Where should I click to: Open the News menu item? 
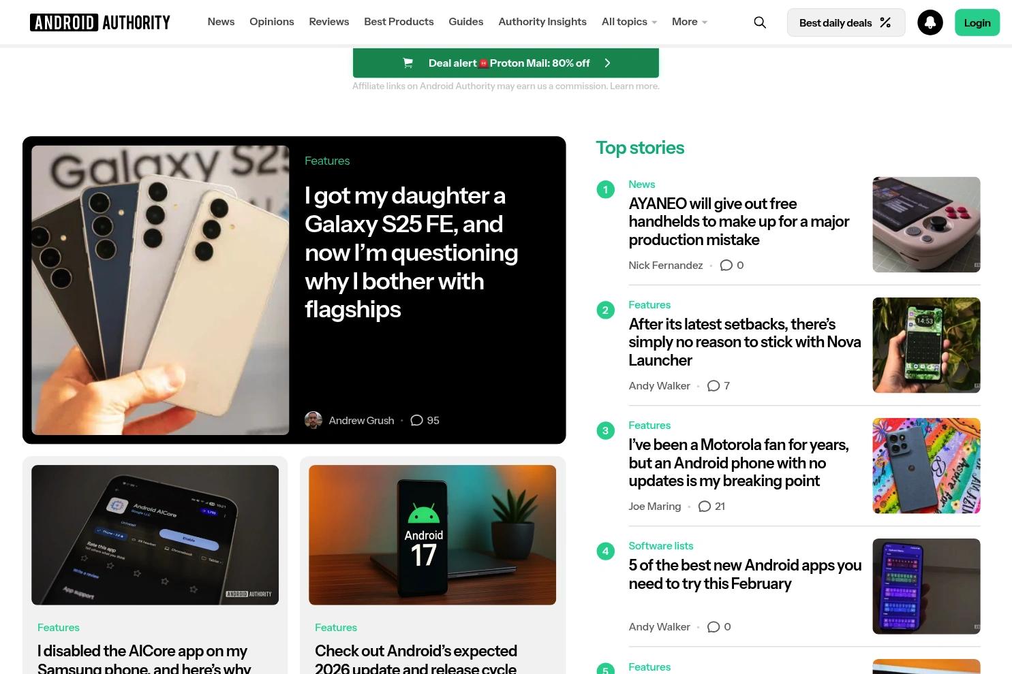coord(221,22)
